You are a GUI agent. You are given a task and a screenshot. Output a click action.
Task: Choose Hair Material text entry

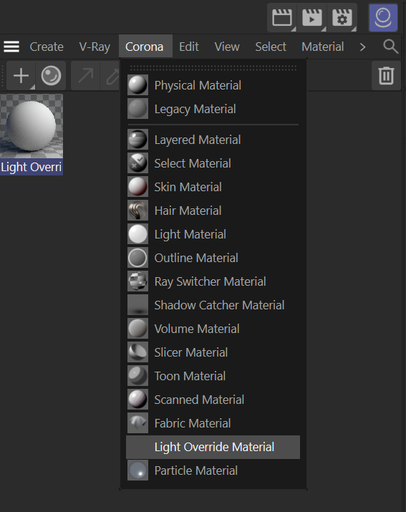(188, 211)
